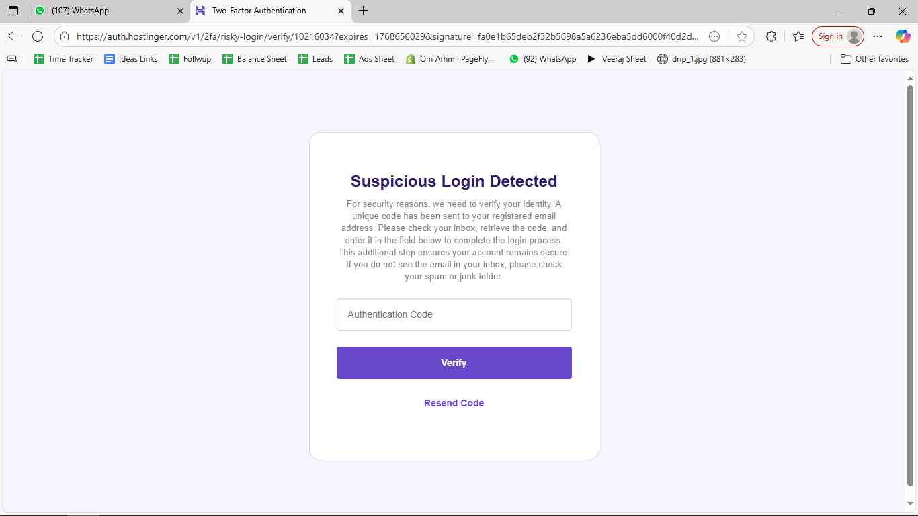
Task: Click the favorites bar toggle icon
Action: (12, 59)
